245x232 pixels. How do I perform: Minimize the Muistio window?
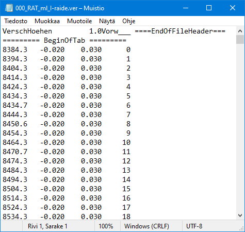(x=186, y=8)
